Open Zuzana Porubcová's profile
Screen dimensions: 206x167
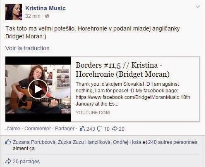34,142
